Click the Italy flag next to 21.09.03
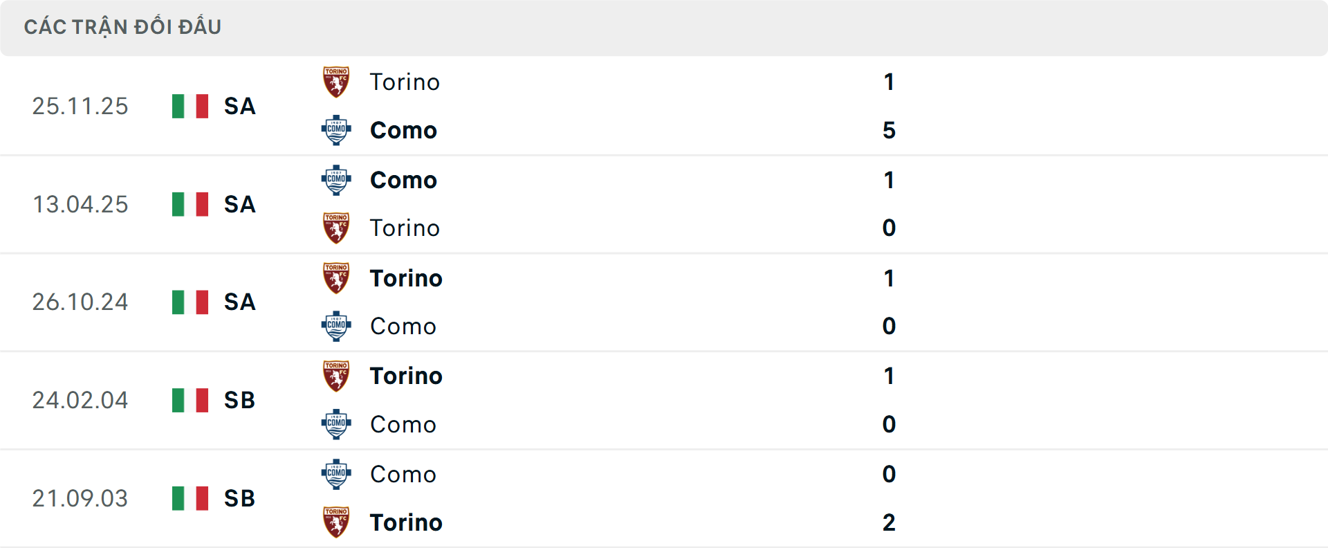1328x548 pixels. point(190,498)
